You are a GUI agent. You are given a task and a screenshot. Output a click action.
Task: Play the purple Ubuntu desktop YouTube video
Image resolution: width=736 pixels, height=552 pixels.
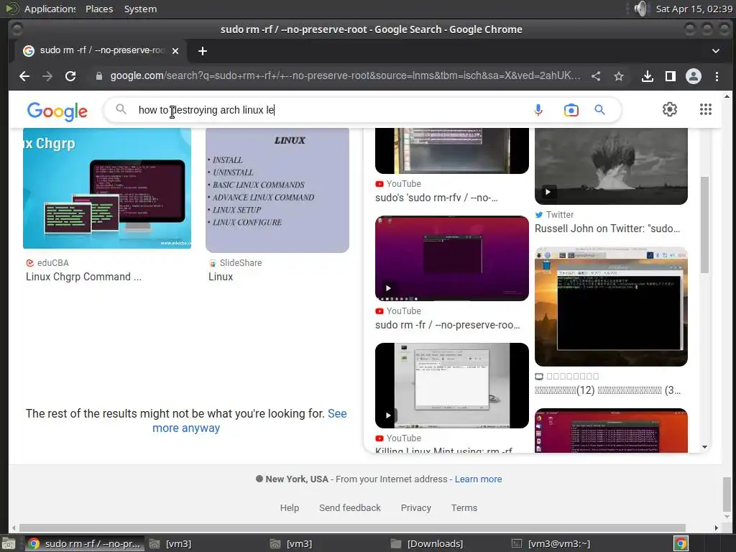point(452,258)
